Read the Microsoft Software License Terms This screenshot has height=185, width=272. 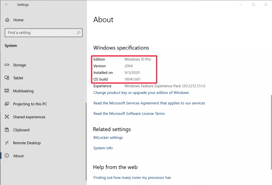coord(129,113)
